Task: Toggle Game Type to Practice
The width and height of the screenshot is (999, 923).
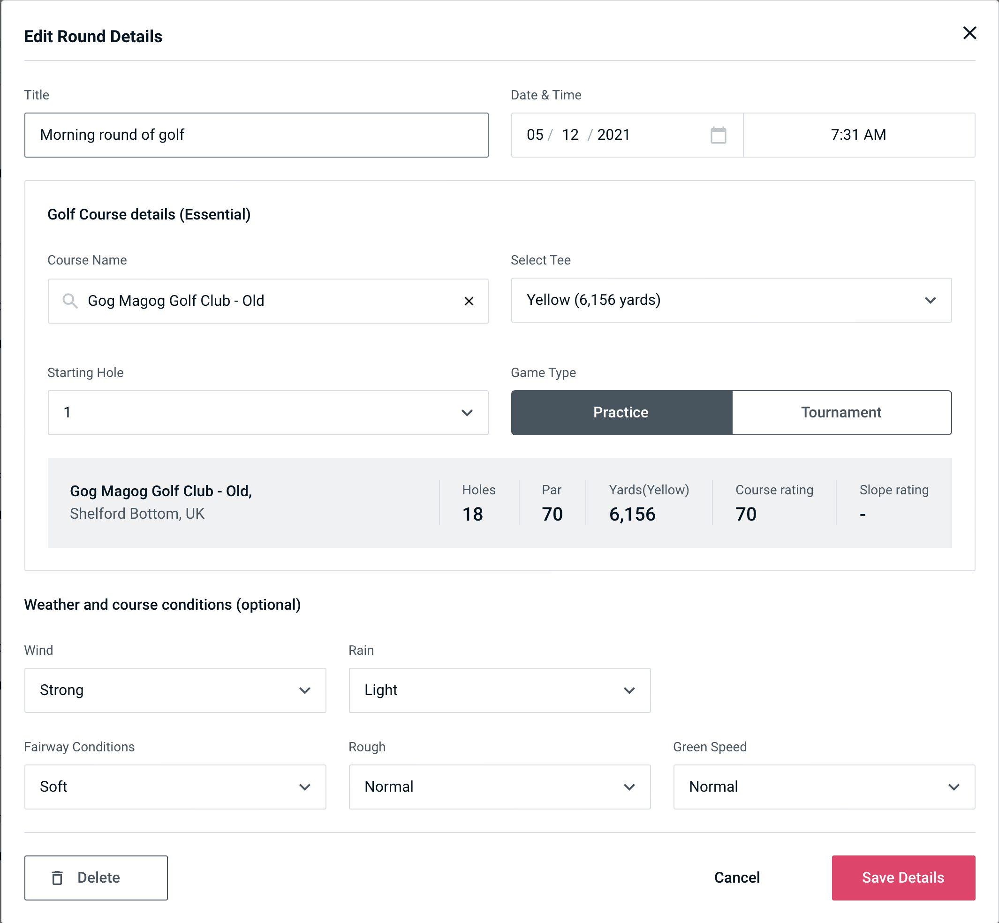Action: point(621,411)
